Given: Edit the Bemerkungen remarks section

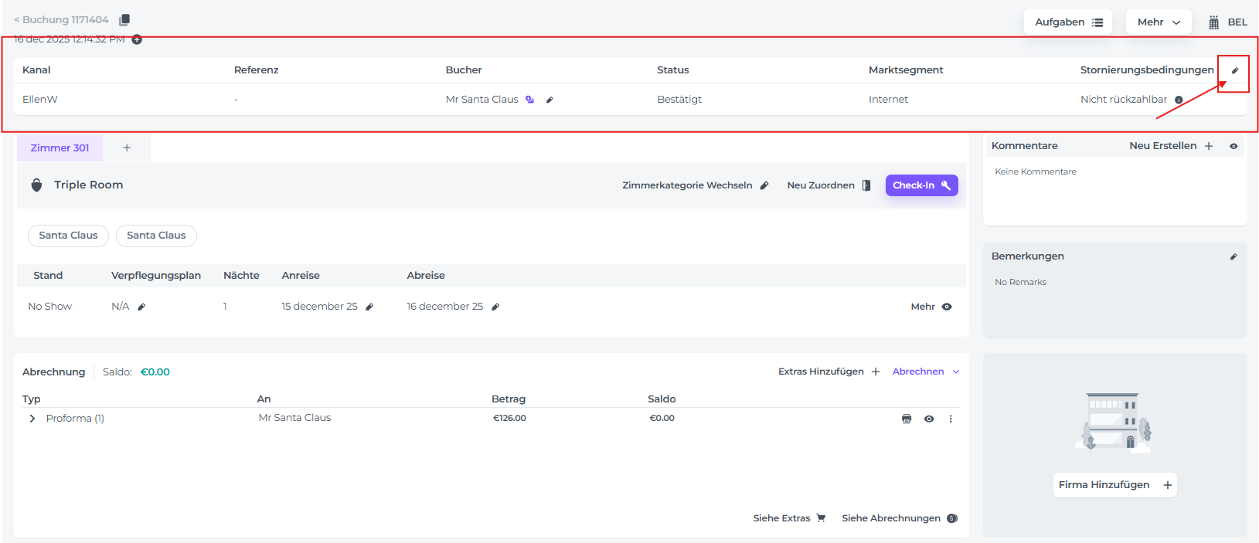Looking at the screenshot, I should coord(1233,256).
